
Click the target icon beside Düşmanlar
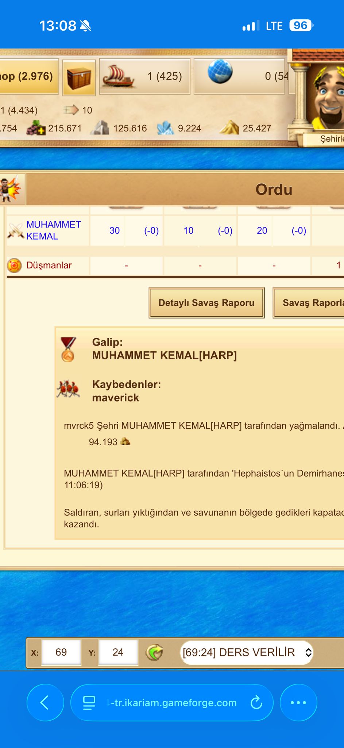pos(14,266)
